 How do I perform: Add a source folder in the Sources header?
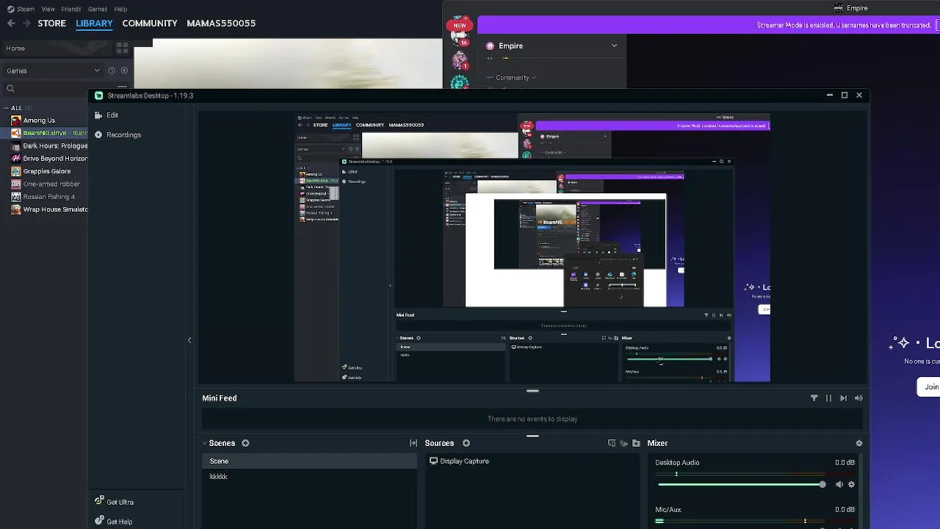[x=636, y=443]
